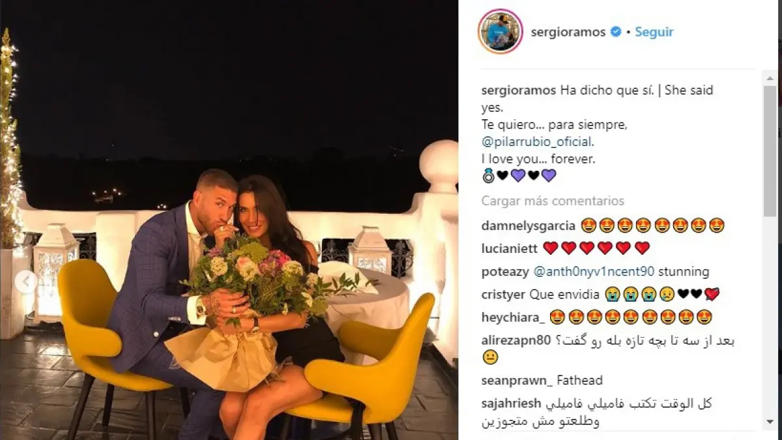
Task: Open the alirezapn80 commenter profile
Action: (517, 340)
